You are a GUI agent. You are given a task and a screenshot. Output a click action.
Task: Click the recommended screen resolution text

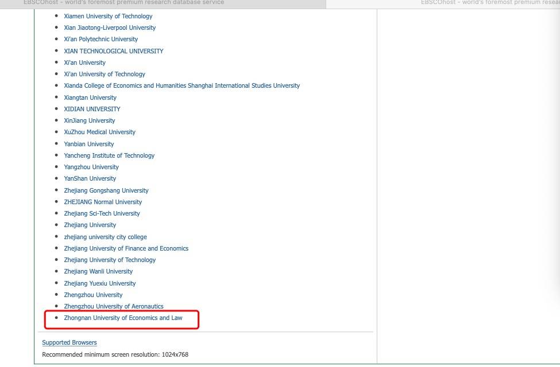pyautogui.click(x=115, y=354)
